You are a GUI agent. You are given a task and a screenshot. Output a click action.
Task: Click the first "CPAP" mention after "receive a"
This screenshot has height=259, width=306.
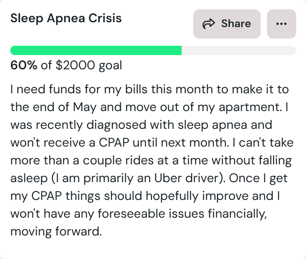click(x=114, y=143)
